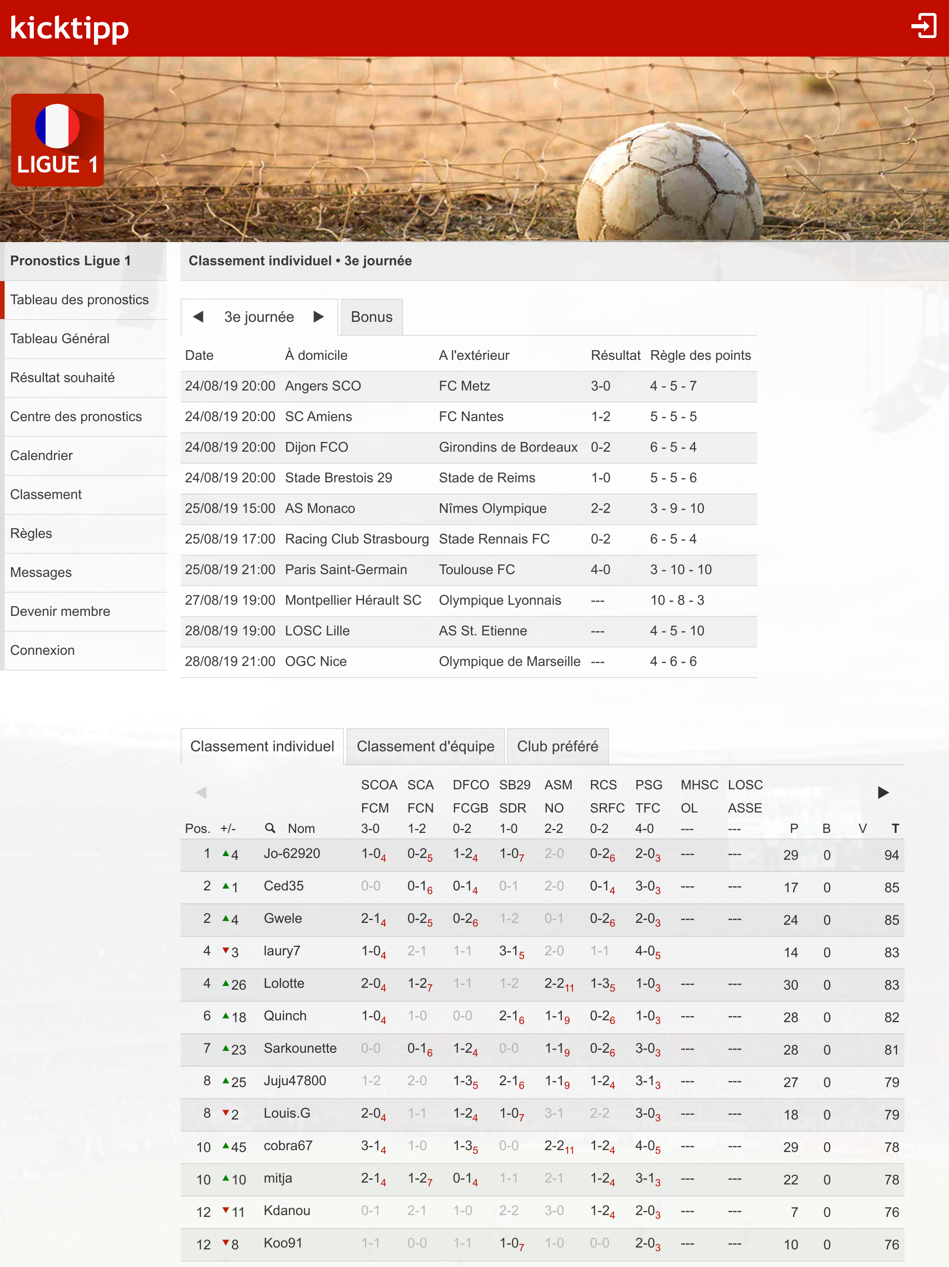
Task: Sort by the T total column header
Action: (895, 828)
